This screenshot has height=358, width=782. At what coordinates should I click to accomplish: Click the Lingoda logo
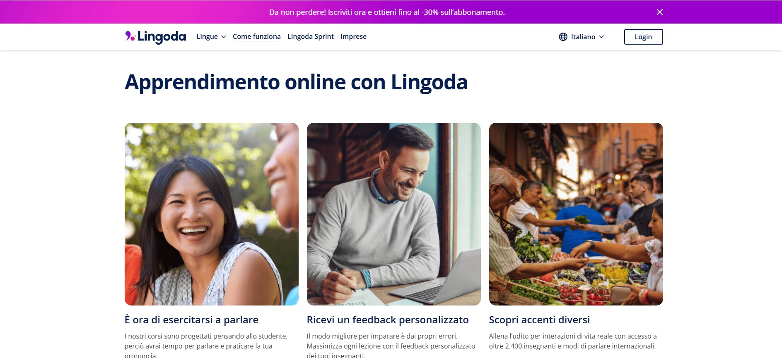coord(155,37)
